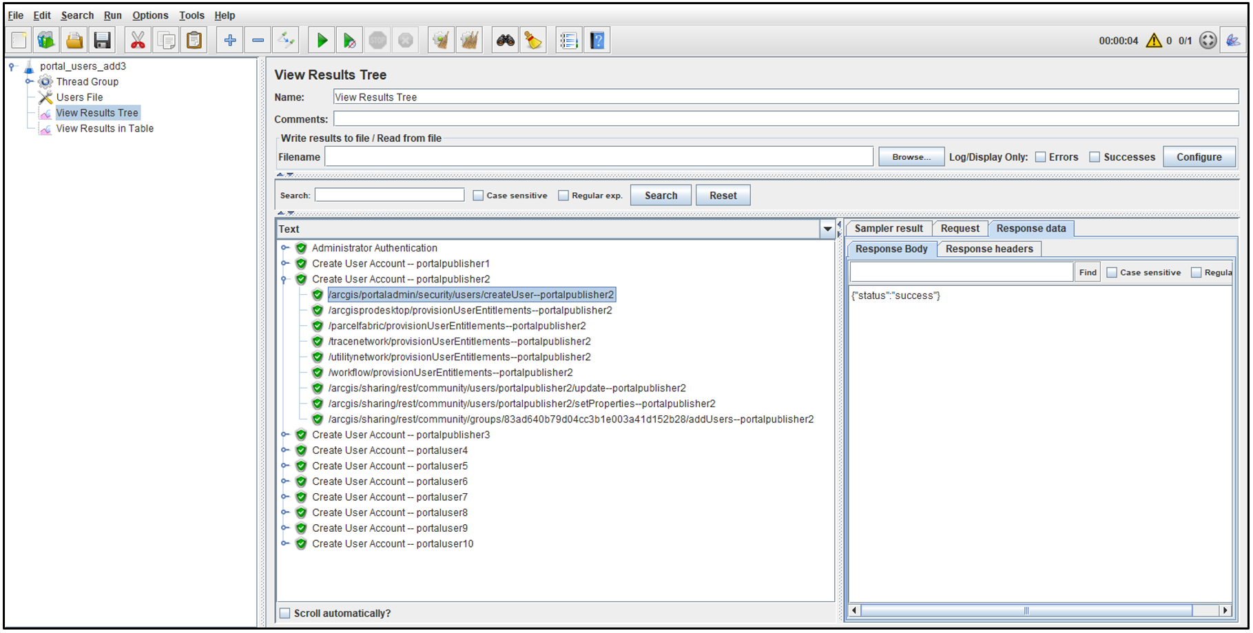Start the test plan with the green Start icon
Viewport: 1253px width, 633px height.
[321, 39]
